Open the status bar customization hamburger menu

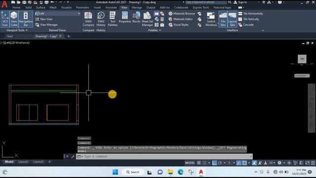tap(313, 163)
